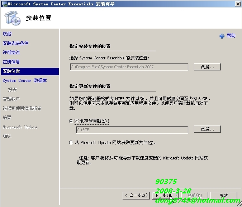Select 本地存储更新(S) radio button

pos(71,121)
